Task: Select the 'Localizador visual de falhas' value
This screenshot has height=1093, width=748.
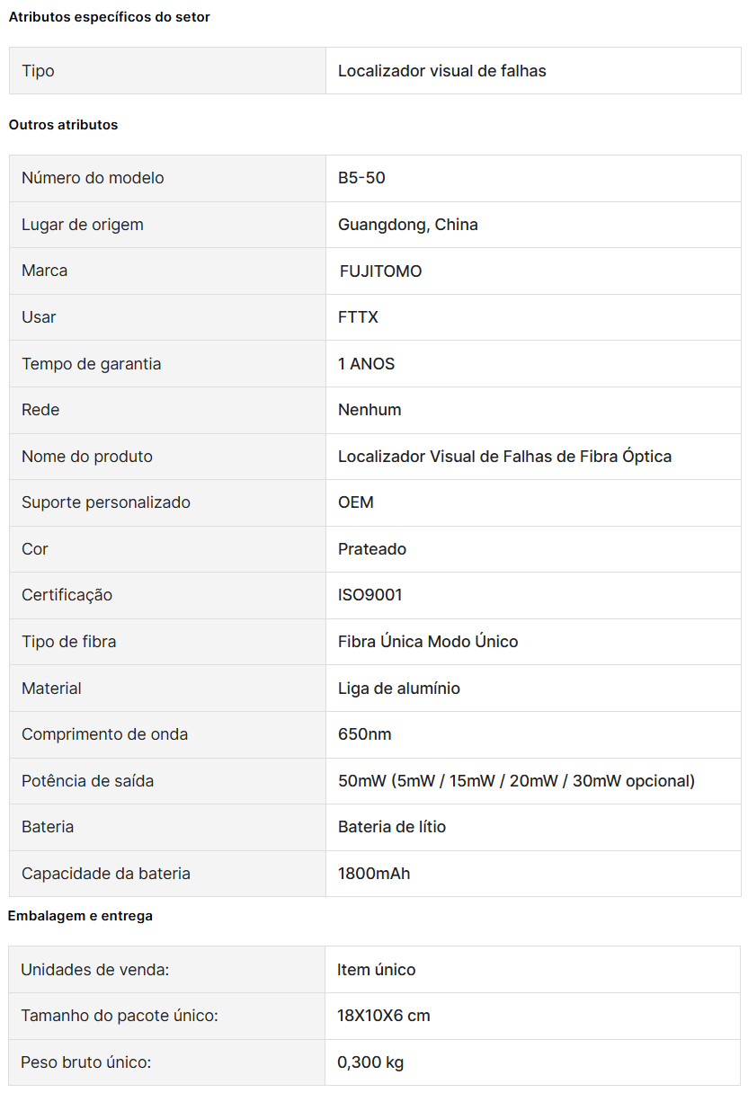Action: click(x=441, y=71)
